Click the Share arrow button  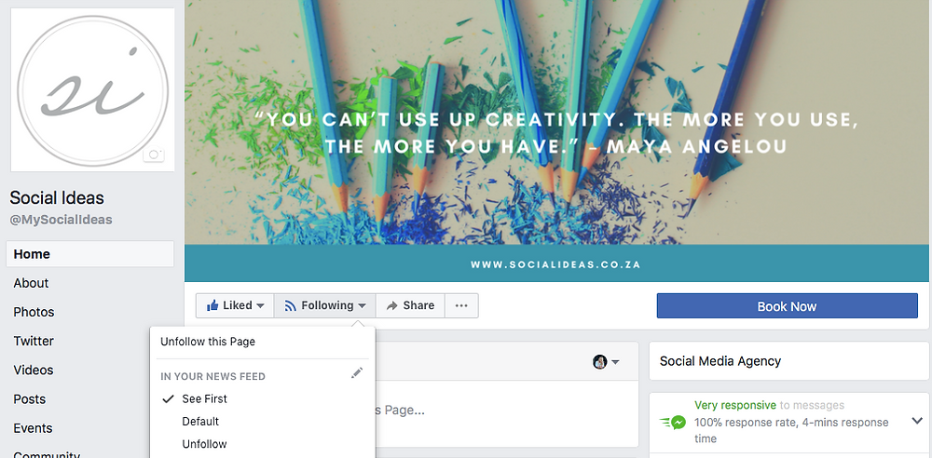coord(410,306)
